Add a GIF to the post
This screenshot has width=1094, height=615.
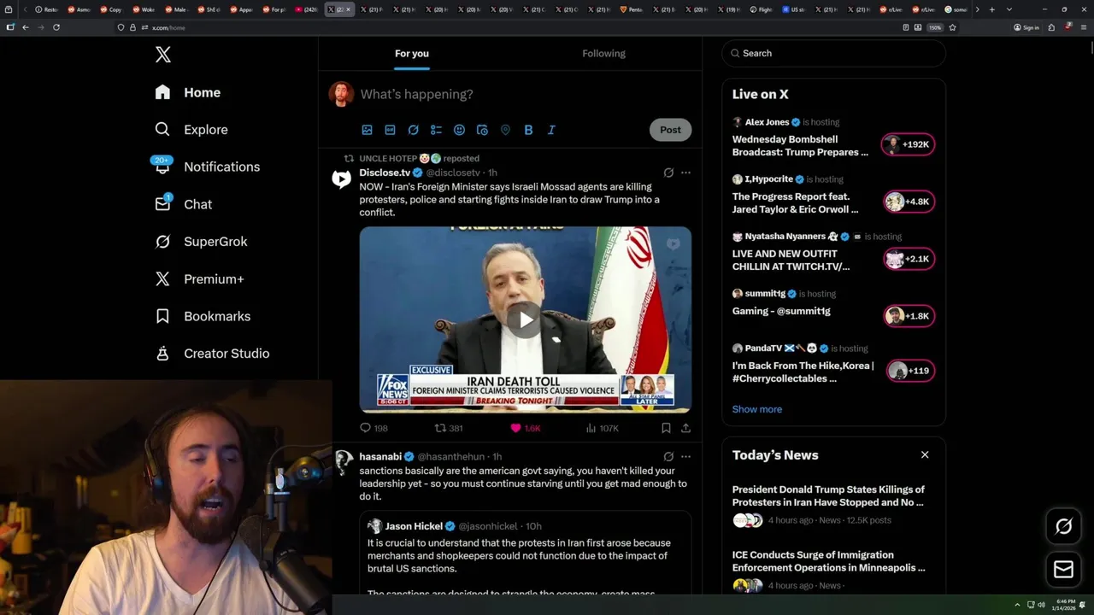point(390,130)
